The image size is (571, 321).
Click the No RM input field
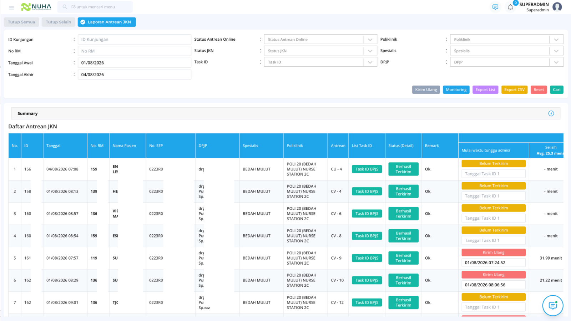(135, 51)
